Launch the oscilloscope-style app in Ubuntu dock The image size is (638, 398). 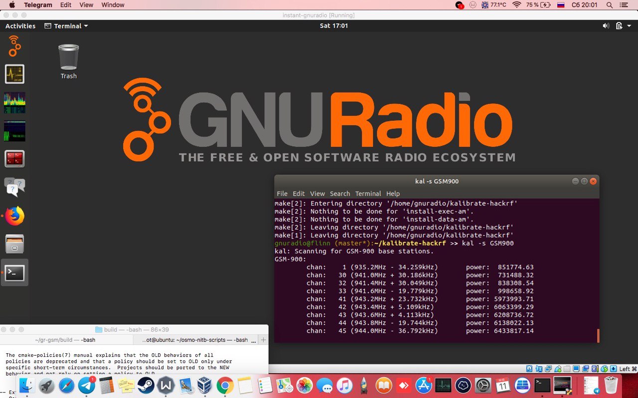click(x=14, y=74)
